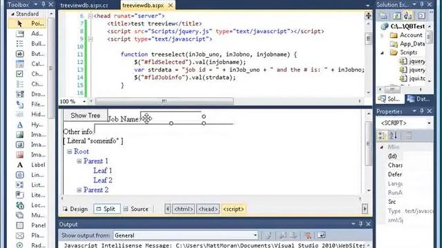Collapse the head element outline on line 6

[x=90, y=16]
